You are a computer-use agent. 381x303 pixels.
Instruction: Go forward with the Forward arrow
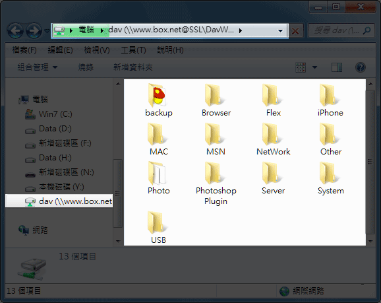click(34, 30)
